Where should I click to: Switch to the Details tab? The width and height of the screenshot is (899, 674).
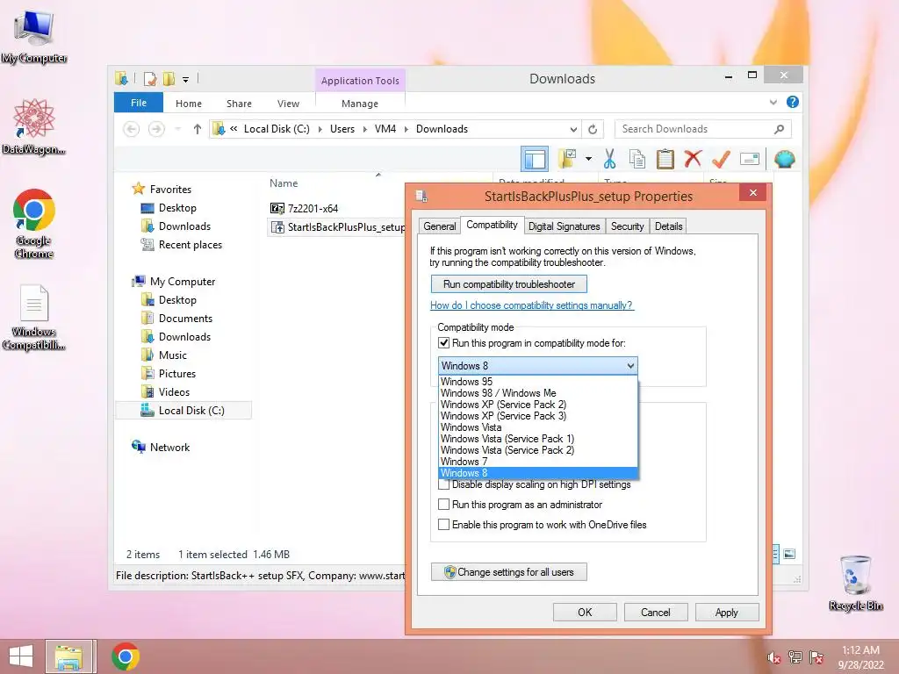668,226
